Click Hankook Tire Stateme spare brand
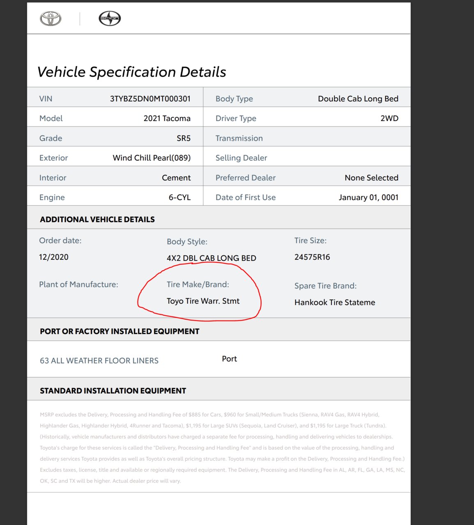Viewport: 474px width, 525px height. point(335,303)
